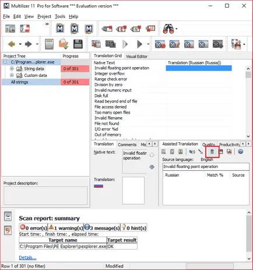Image resolution: width=253 pixels, height=270 pixels.
Task: Click the red-highlighted Assisted Translation toolbar icon
Action: 212,152
